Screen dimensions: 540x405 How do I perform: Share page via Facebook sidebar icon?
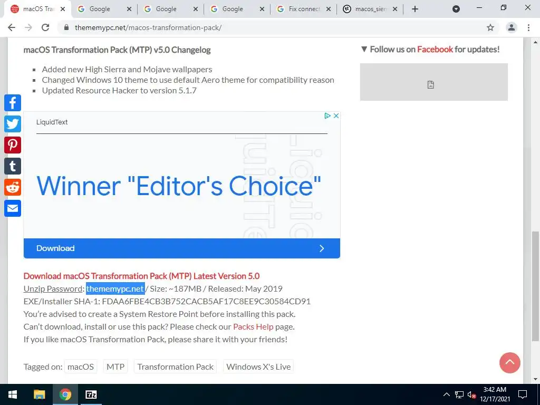(13, 103)
